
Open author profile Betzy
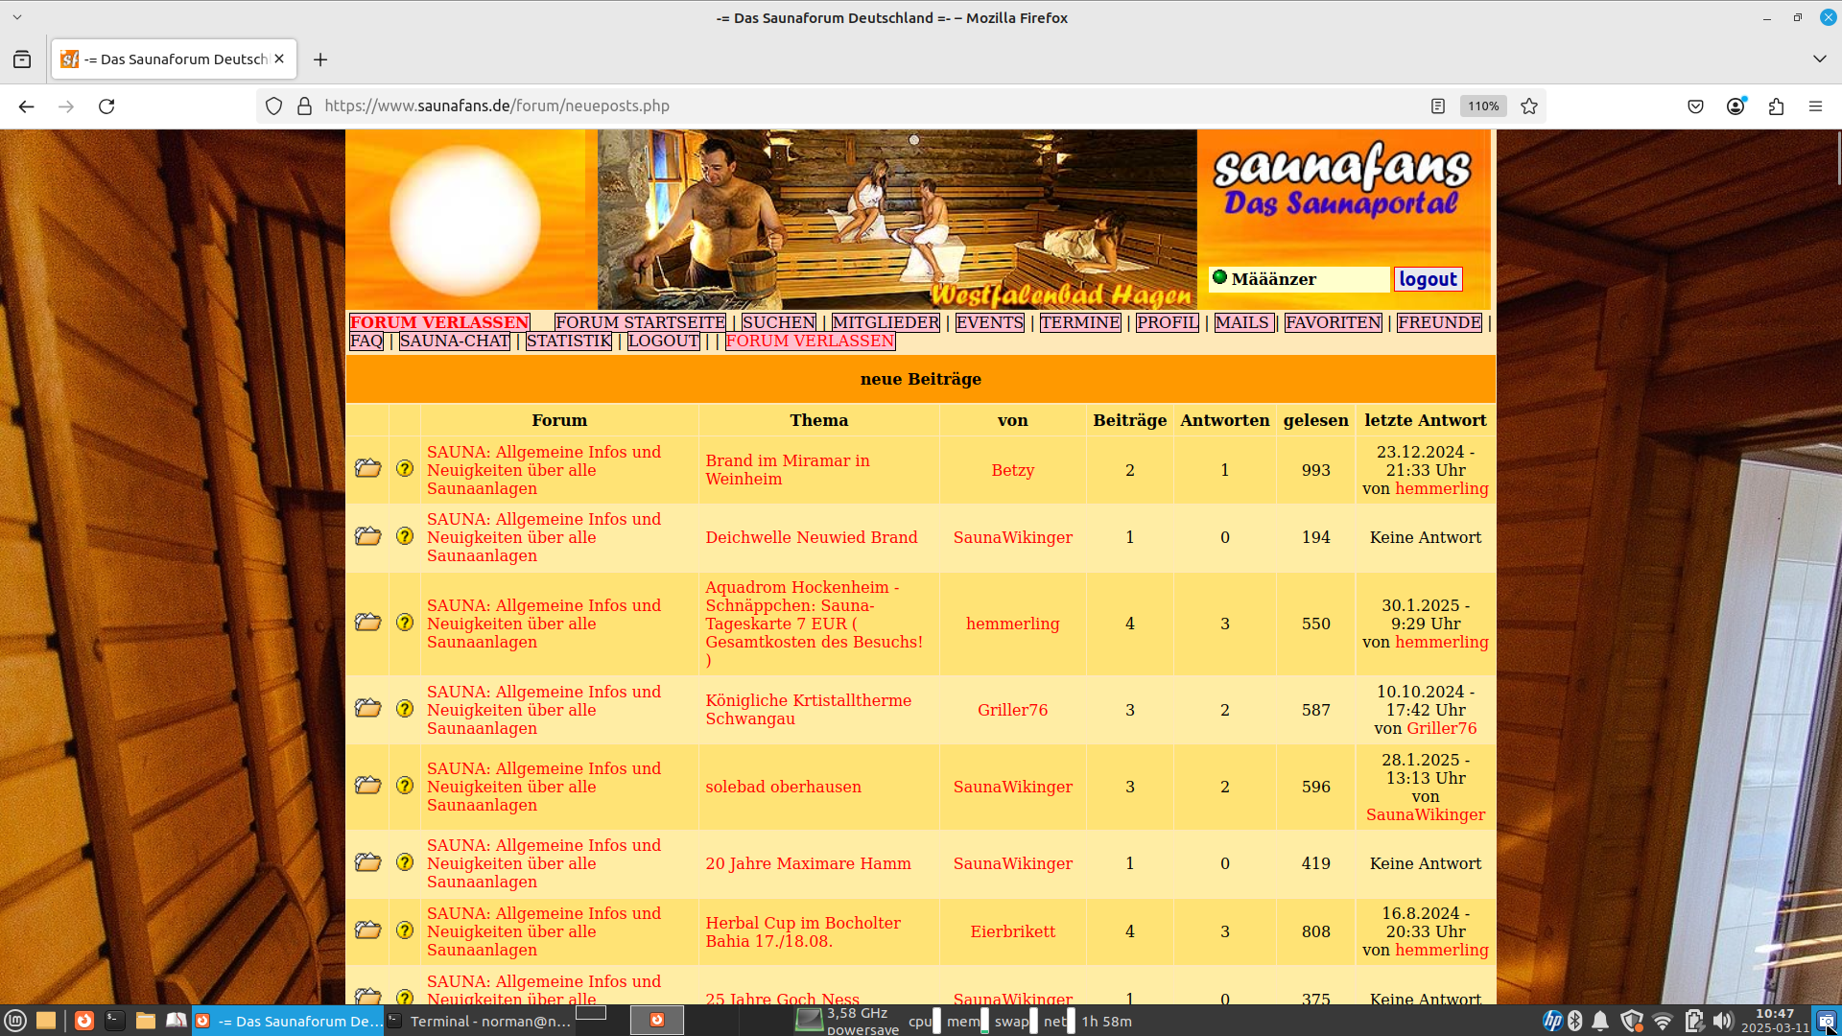pos(1012,470)
